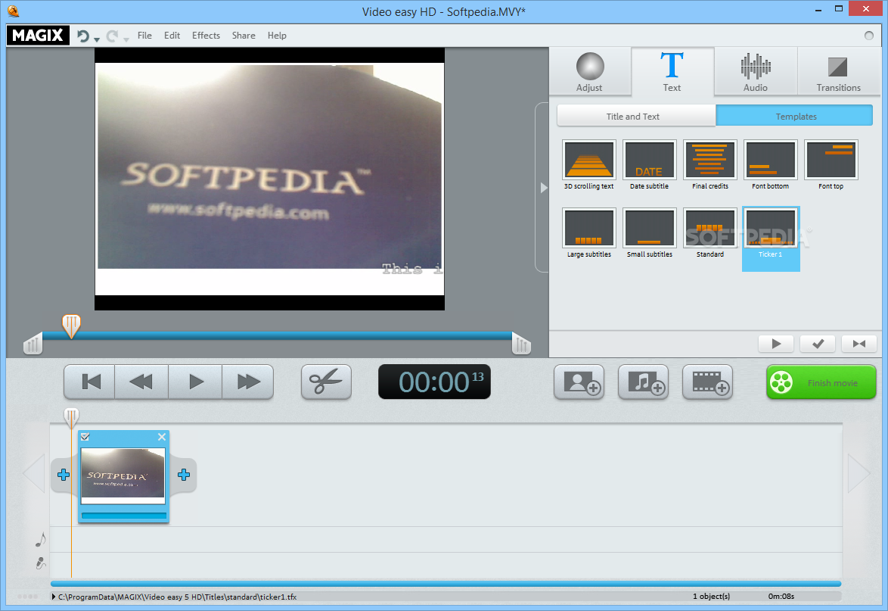Choose the Font bottom template

tap(770, 165)
